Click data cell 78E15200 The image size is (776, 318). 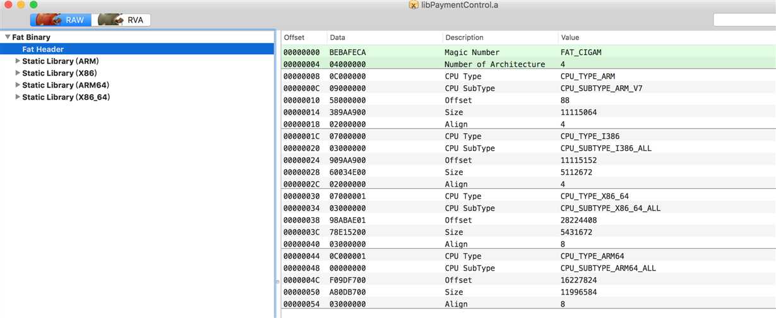(x=347, y=232)
